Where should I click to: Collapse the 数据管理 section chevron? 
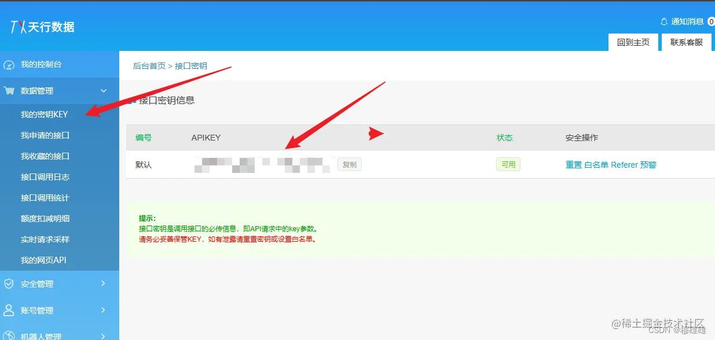104,91
